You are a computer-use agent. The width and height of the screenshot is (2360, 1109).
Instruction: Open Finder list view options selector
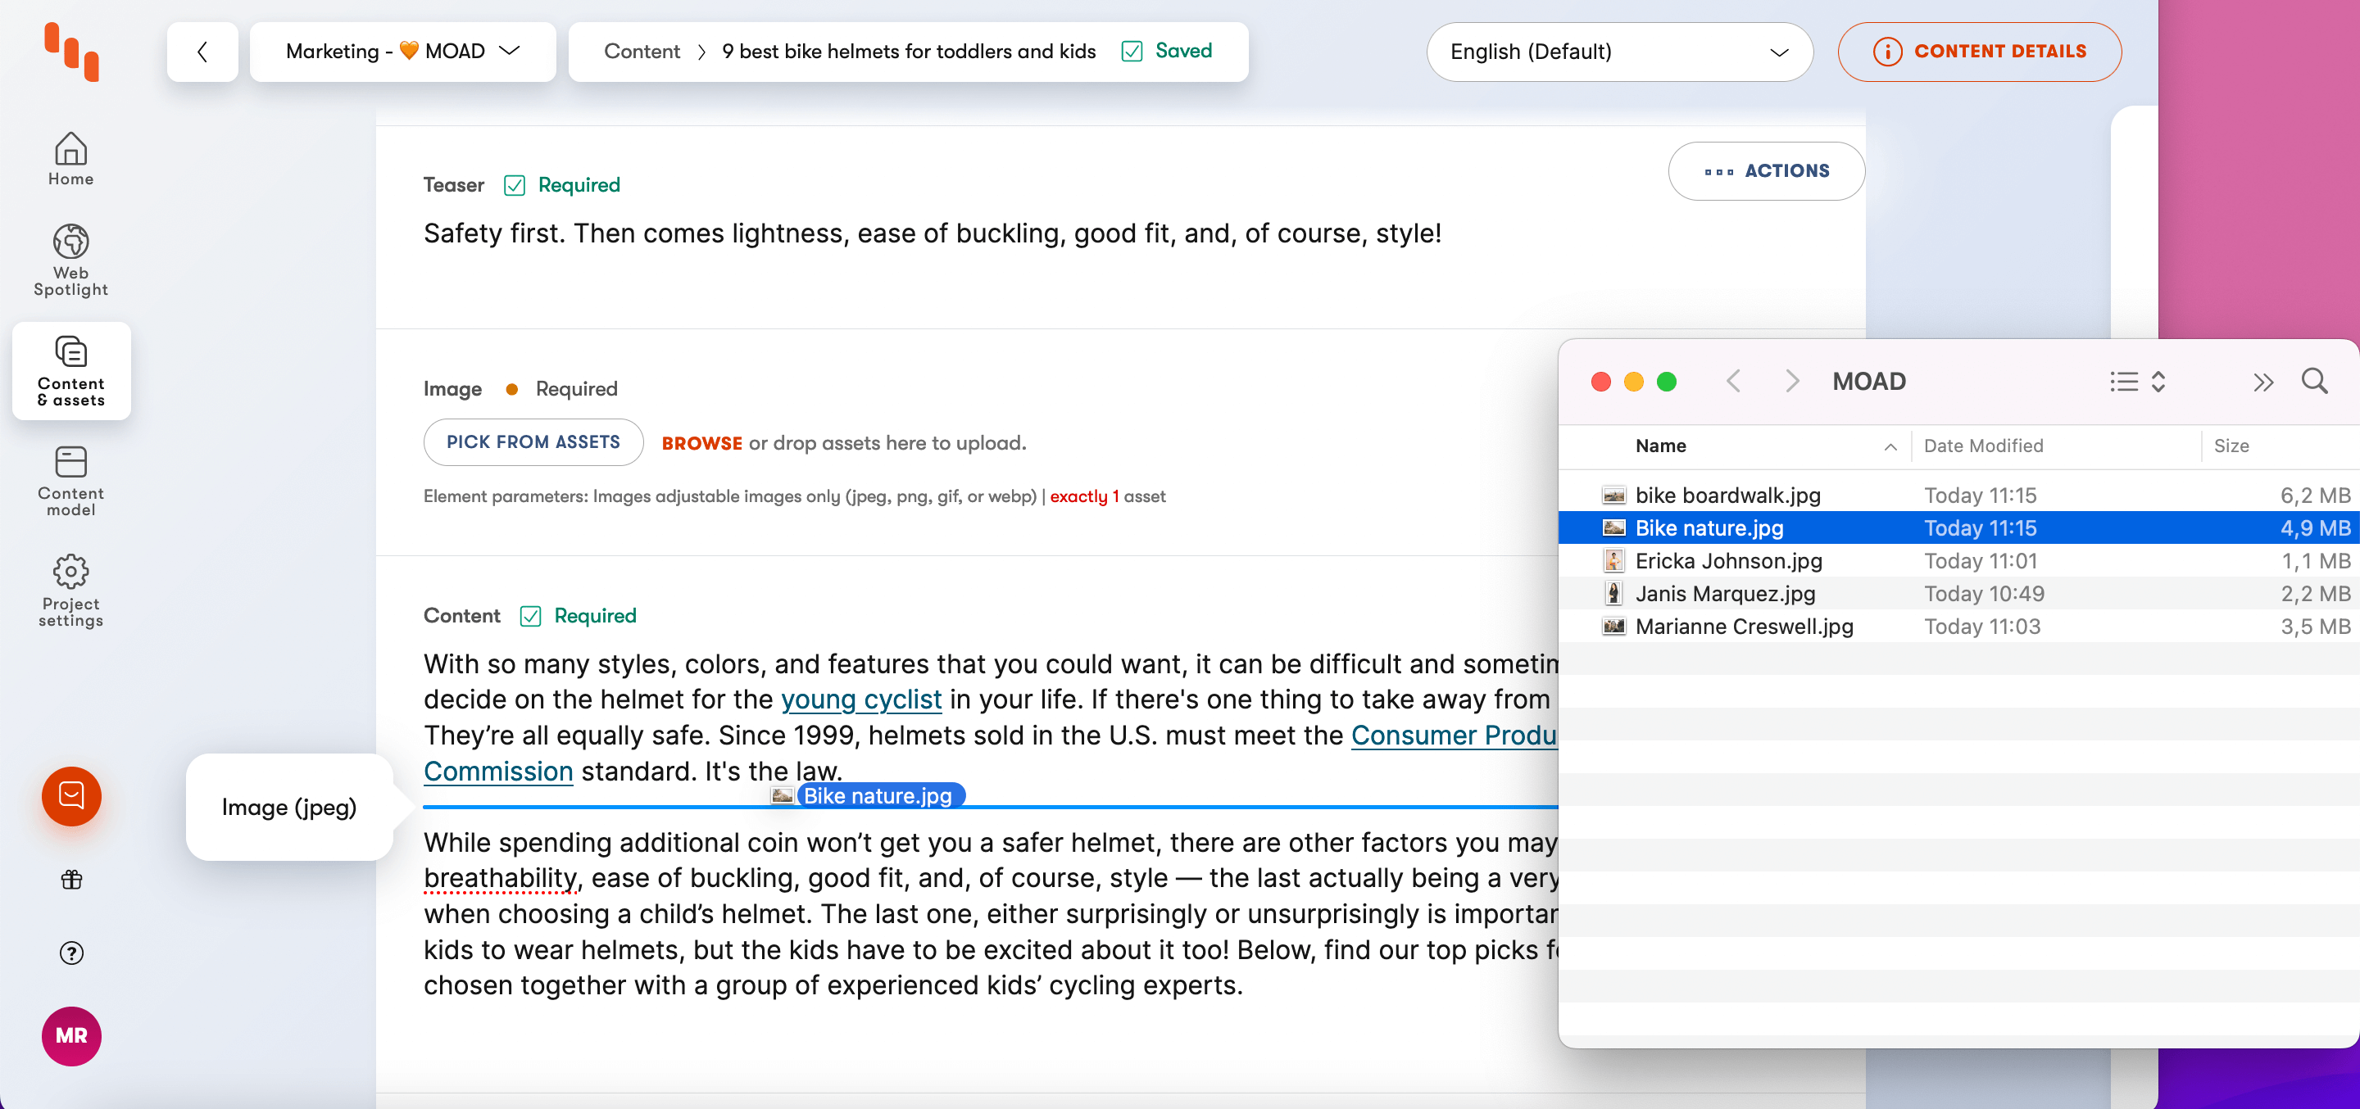tap(2136, 381)
